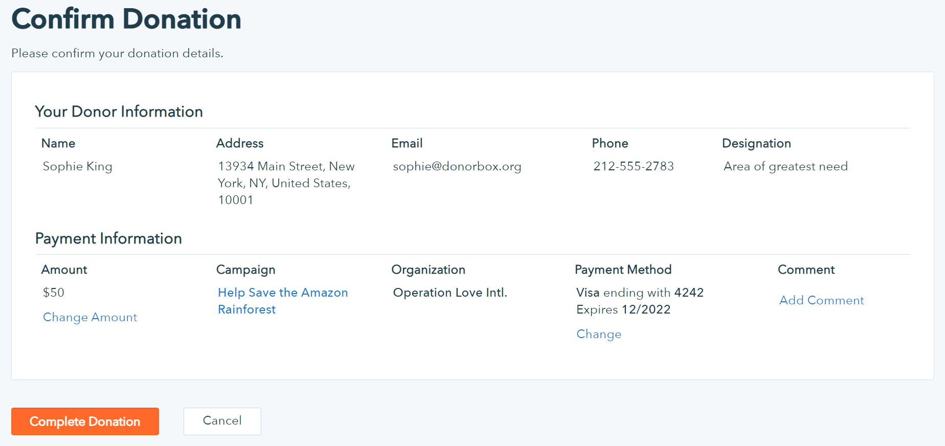
Task: Open Help Save the Amazon Rainforest campaign
Action: coord(282,301)
